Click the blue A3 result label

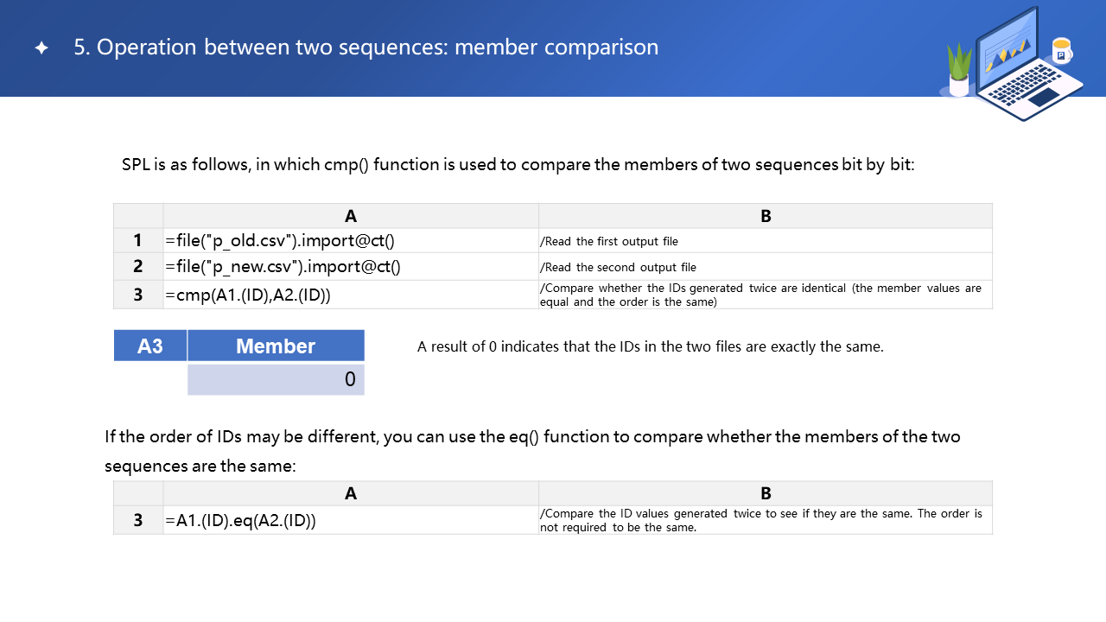point(150,346)
